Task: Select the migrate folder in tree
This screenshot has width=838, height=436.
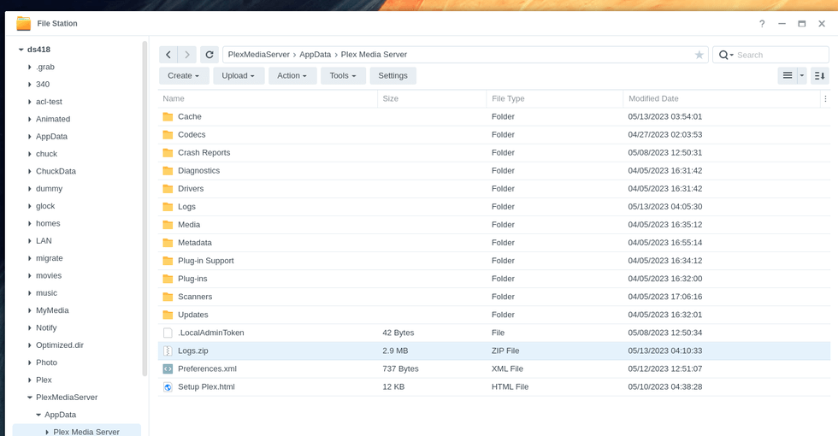Action: point(50,258)
